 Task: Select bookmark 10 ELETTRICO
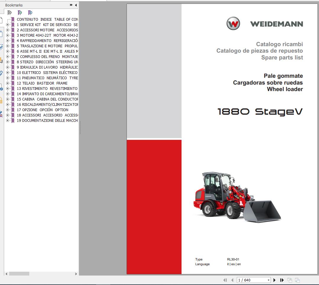tap(47, 73)
